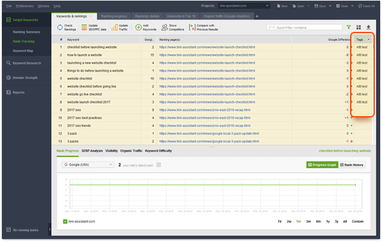Open the workspace columns grid icon
The image size is (382, 242).
(359, 27)
